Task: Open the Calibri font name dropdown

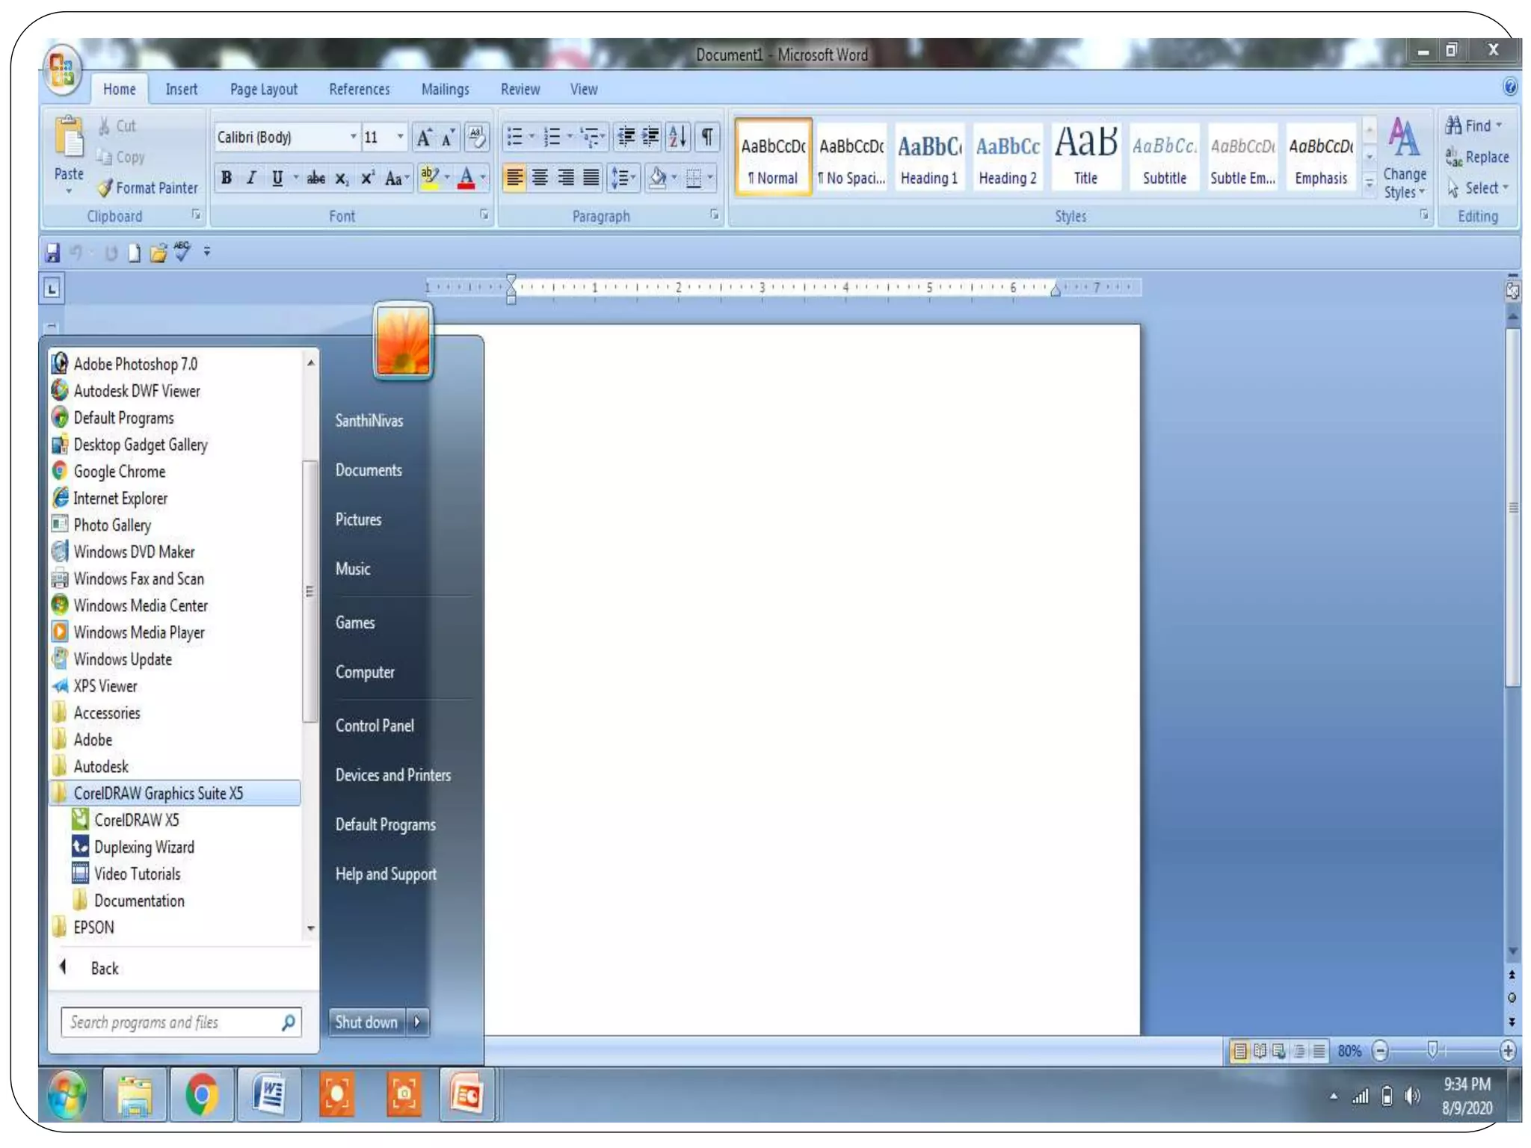Action: 354,137
